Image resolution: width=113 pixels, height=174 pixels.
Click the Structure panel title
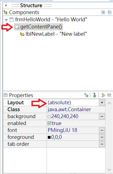31,5
